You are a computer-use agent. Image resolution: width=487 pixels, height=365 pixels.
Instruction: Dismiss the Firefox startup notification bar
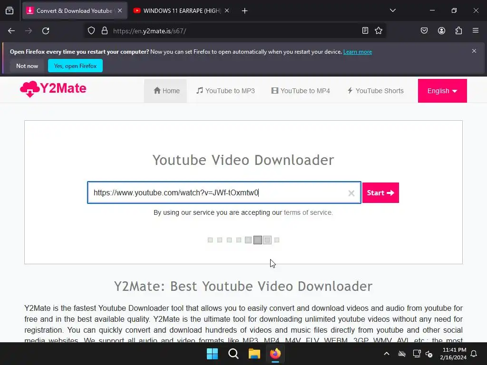[474, 51]
